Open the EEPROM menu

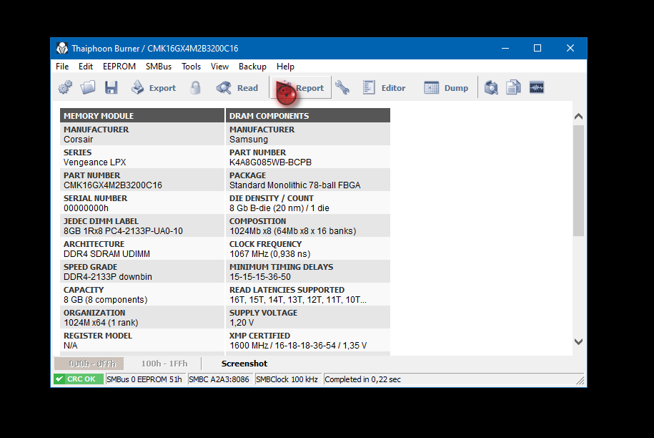tap(119, 67)
